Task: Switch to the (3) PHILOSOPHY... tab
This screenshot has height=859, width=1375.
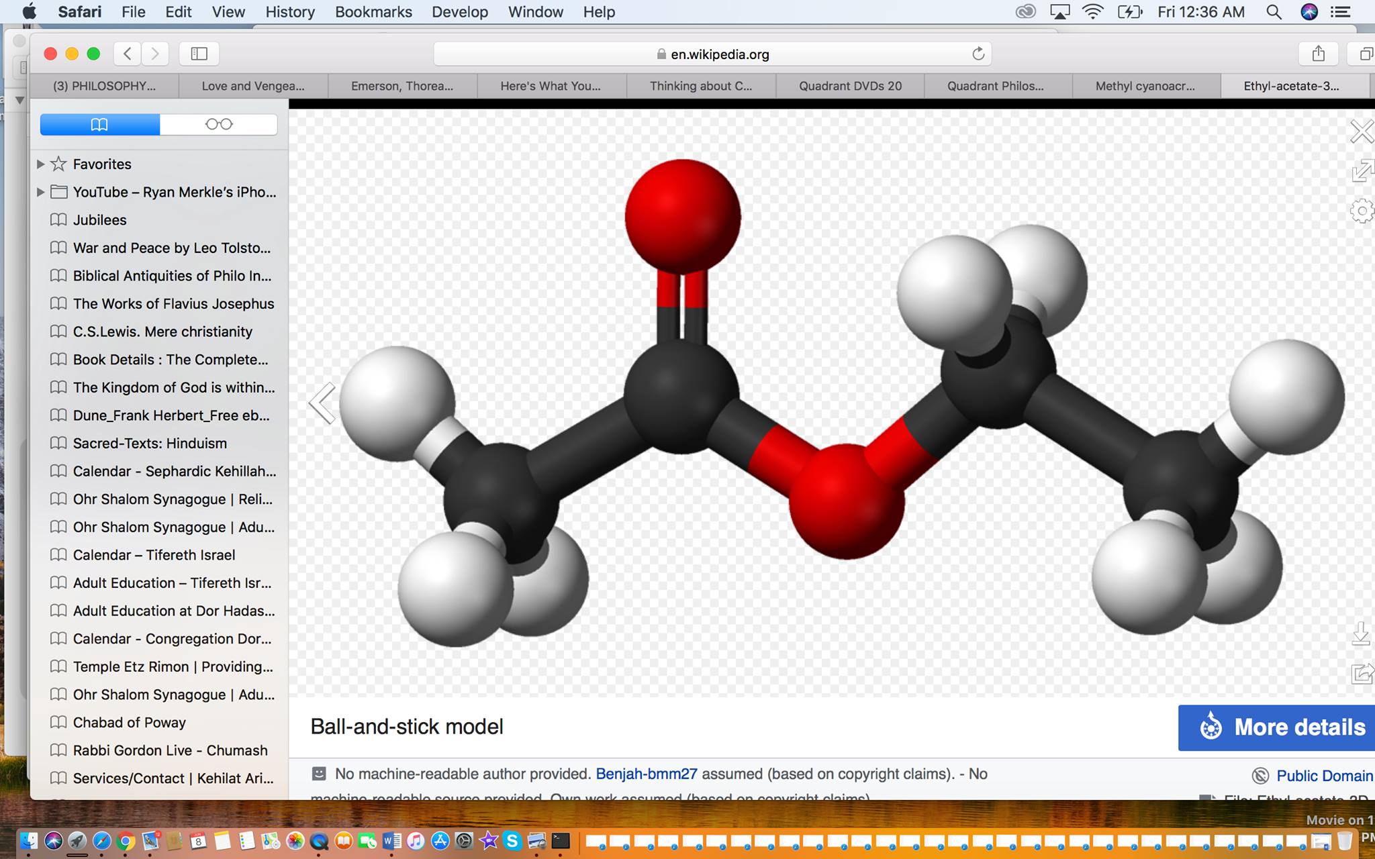Action: pyautogui.click(x=104, y=86)
